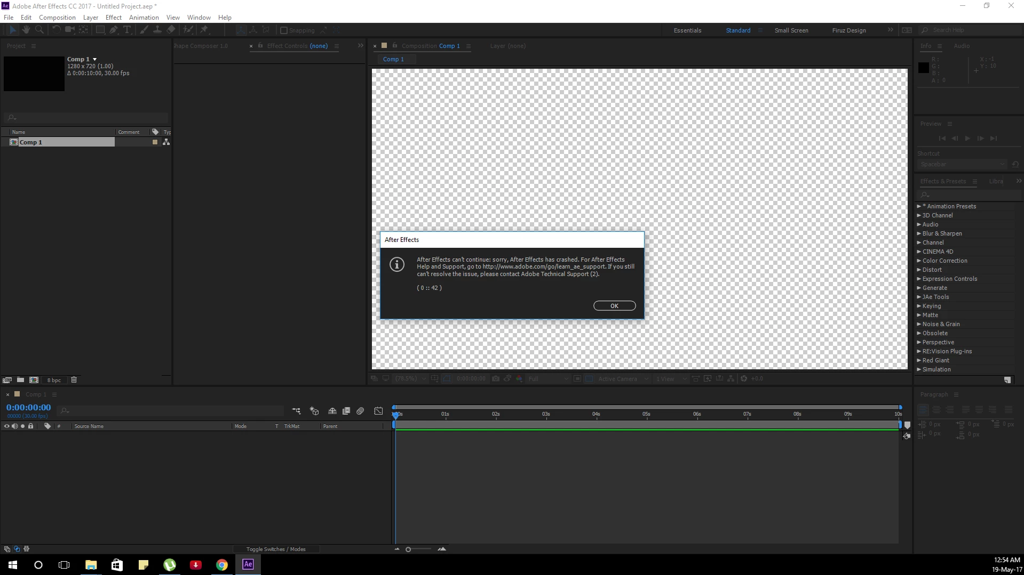Toggle Region of Interest in viewer
This screenshot has width=1024, height=575.
click(577, 379)
